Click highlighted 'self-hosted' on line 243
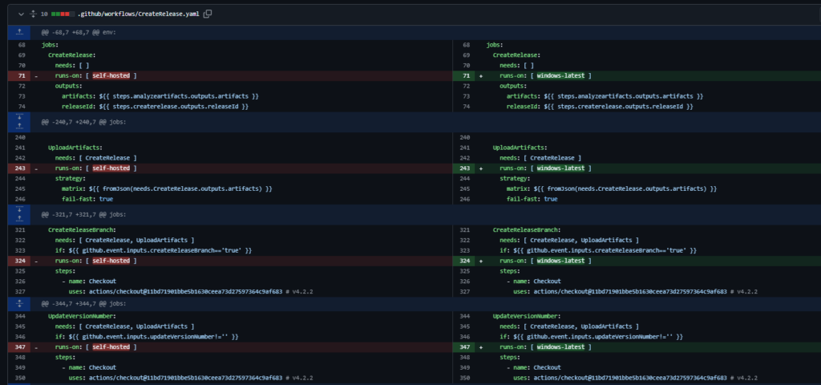This screenshot has height=385, width=821. pyautogui.click(x=111, y=168)
